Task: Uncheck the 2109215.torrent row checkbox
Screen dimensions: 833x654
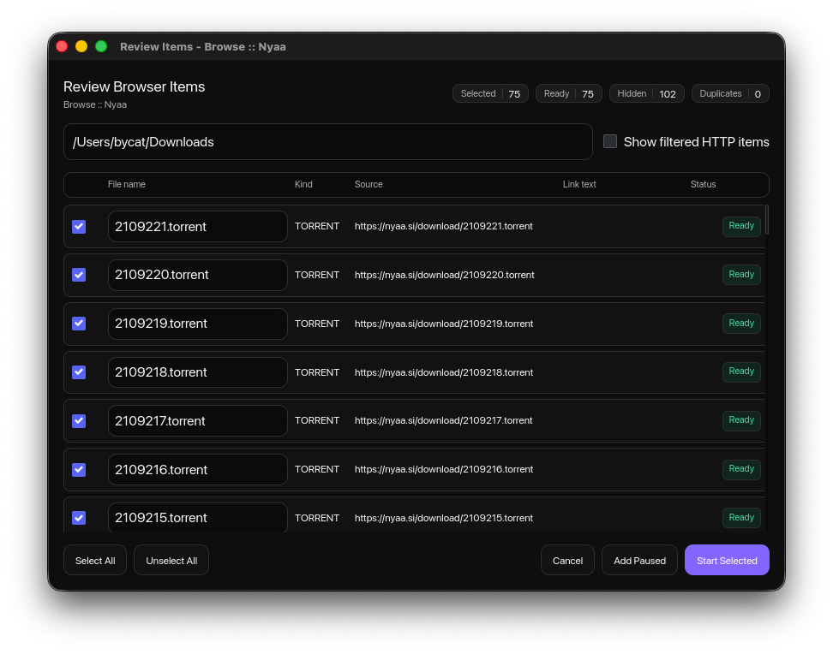Action: tap(79, 518)
